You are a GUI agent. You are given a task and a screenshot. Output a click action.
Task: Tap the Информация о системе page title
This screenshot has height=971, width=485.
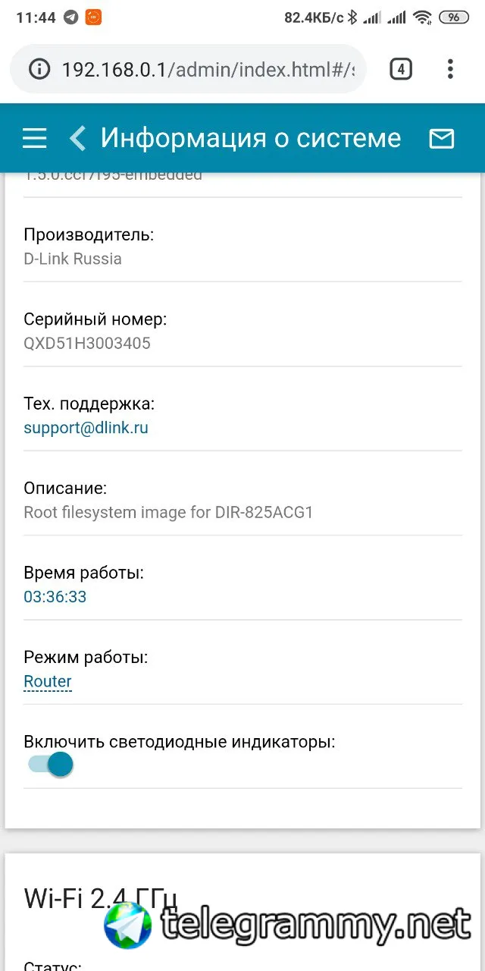(x=251, y=138)
